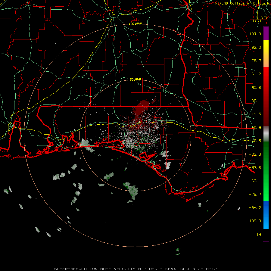The image size is (271, 271).
Task: Click the [KT] units label
Action: [257, 21]
